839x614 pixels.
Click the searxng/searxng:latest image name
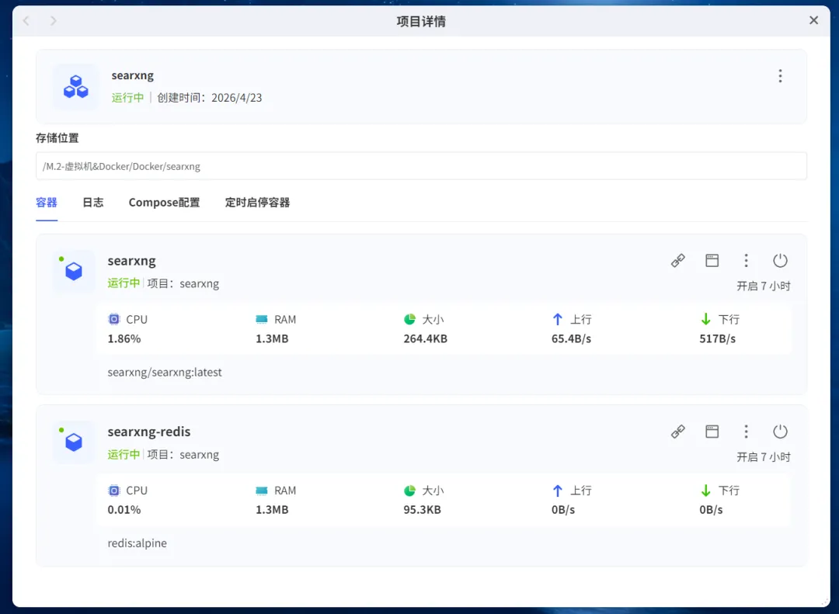(164, 373)
